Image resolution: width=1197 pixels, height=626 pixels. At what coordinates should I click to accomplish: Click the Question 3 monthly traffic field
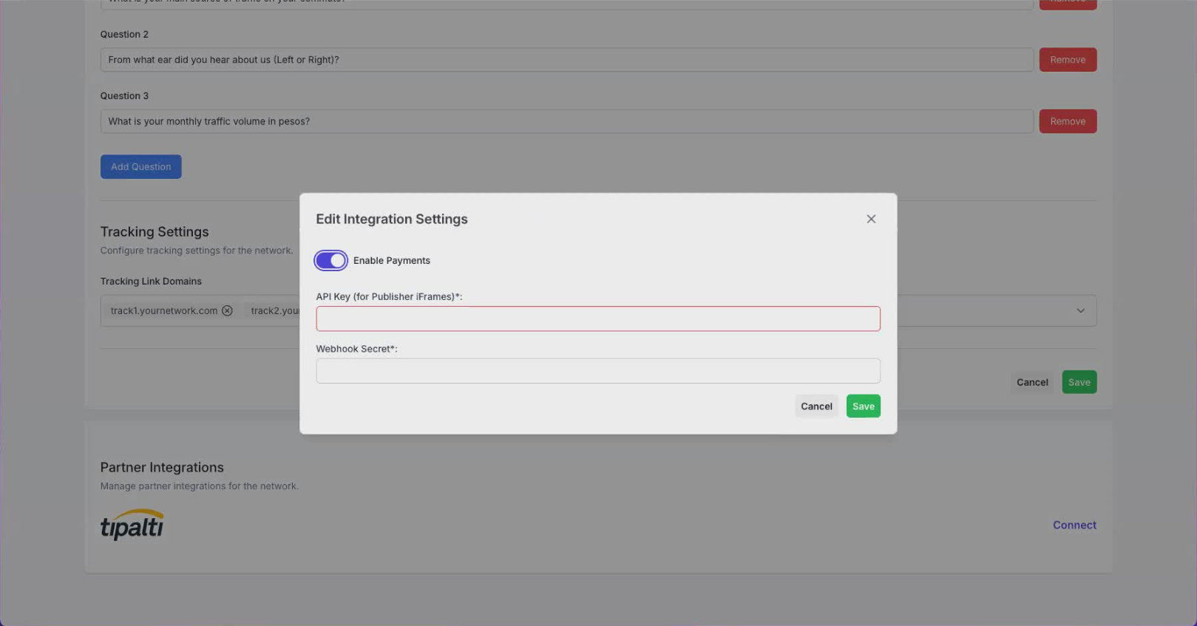pos(566,121)
